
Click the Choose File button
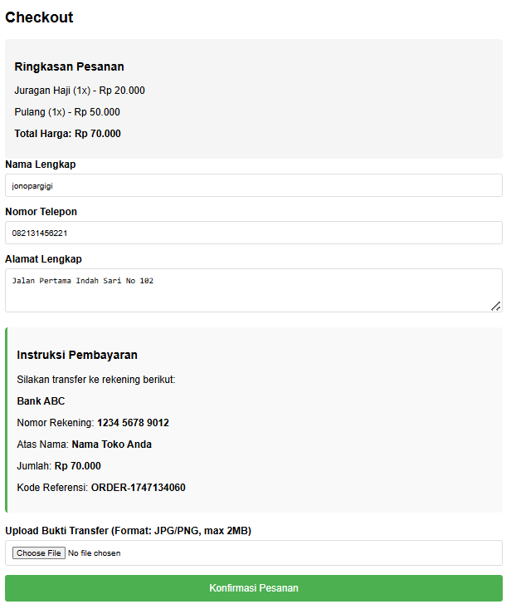pos(39,553)
